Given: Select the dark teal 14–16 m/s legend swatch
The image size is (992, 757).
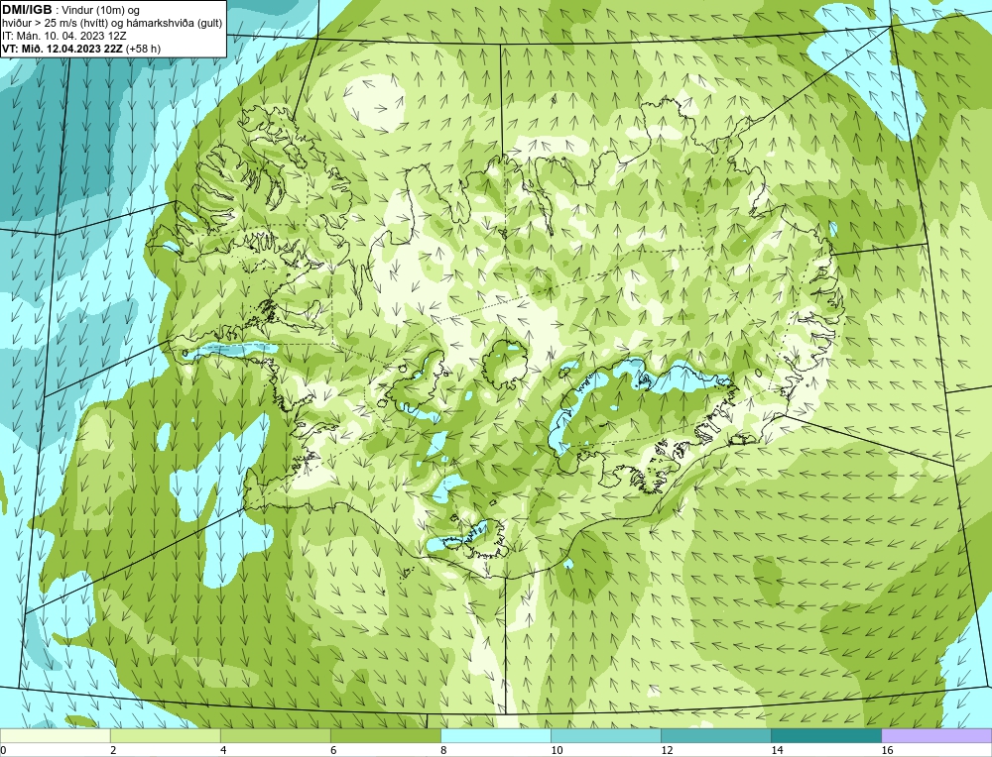Looking at the screenshot, I should pos(826,736).
